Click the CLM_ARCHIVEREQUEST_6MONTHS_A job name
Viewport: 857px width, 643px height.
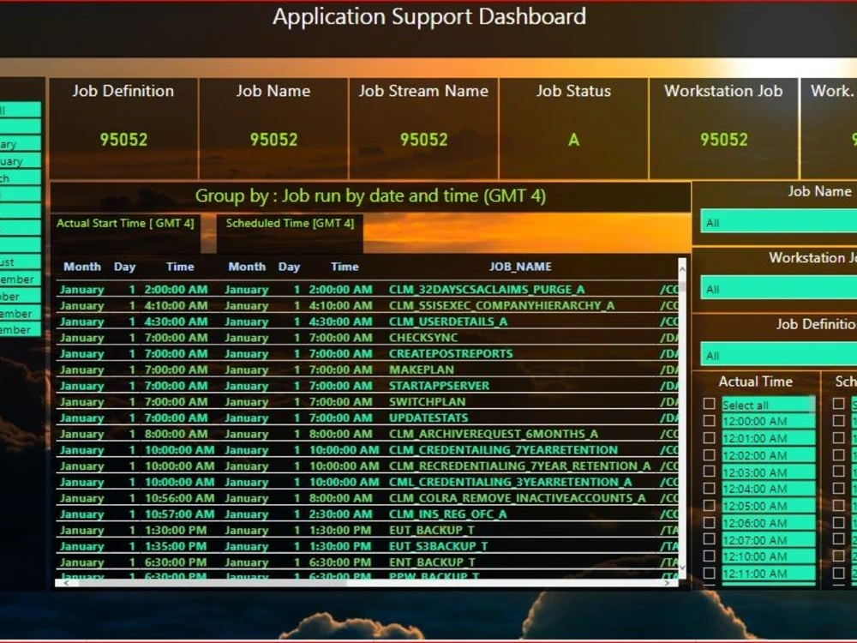494,434
